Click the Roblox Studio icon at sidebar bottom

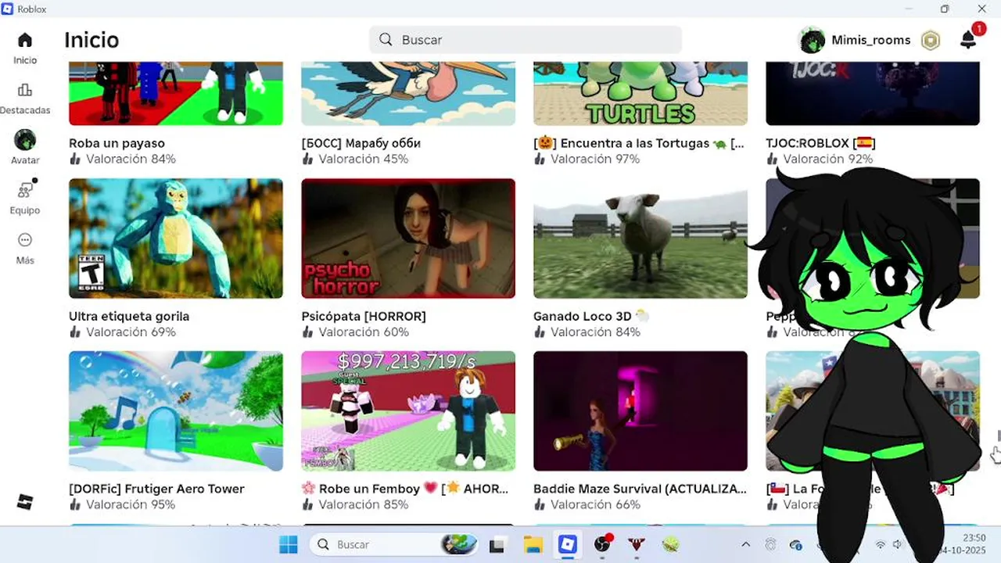25,502
